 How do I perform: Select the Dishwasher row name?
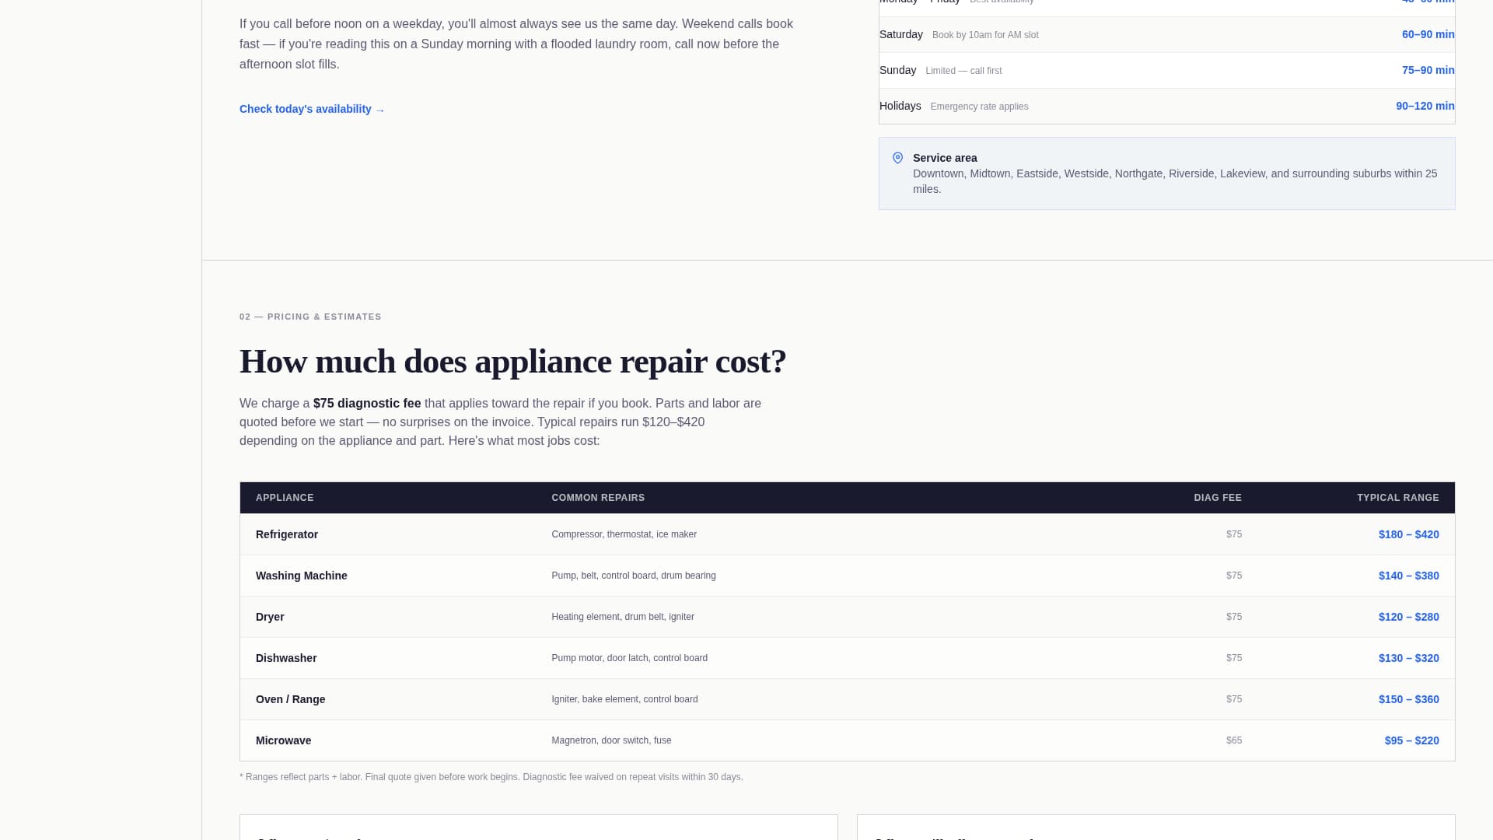tap(286, 658)
